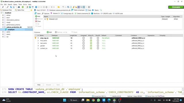The width and height of the screenshot is (184, 103).
Task: Click the Save button
Action: point(58,85)
